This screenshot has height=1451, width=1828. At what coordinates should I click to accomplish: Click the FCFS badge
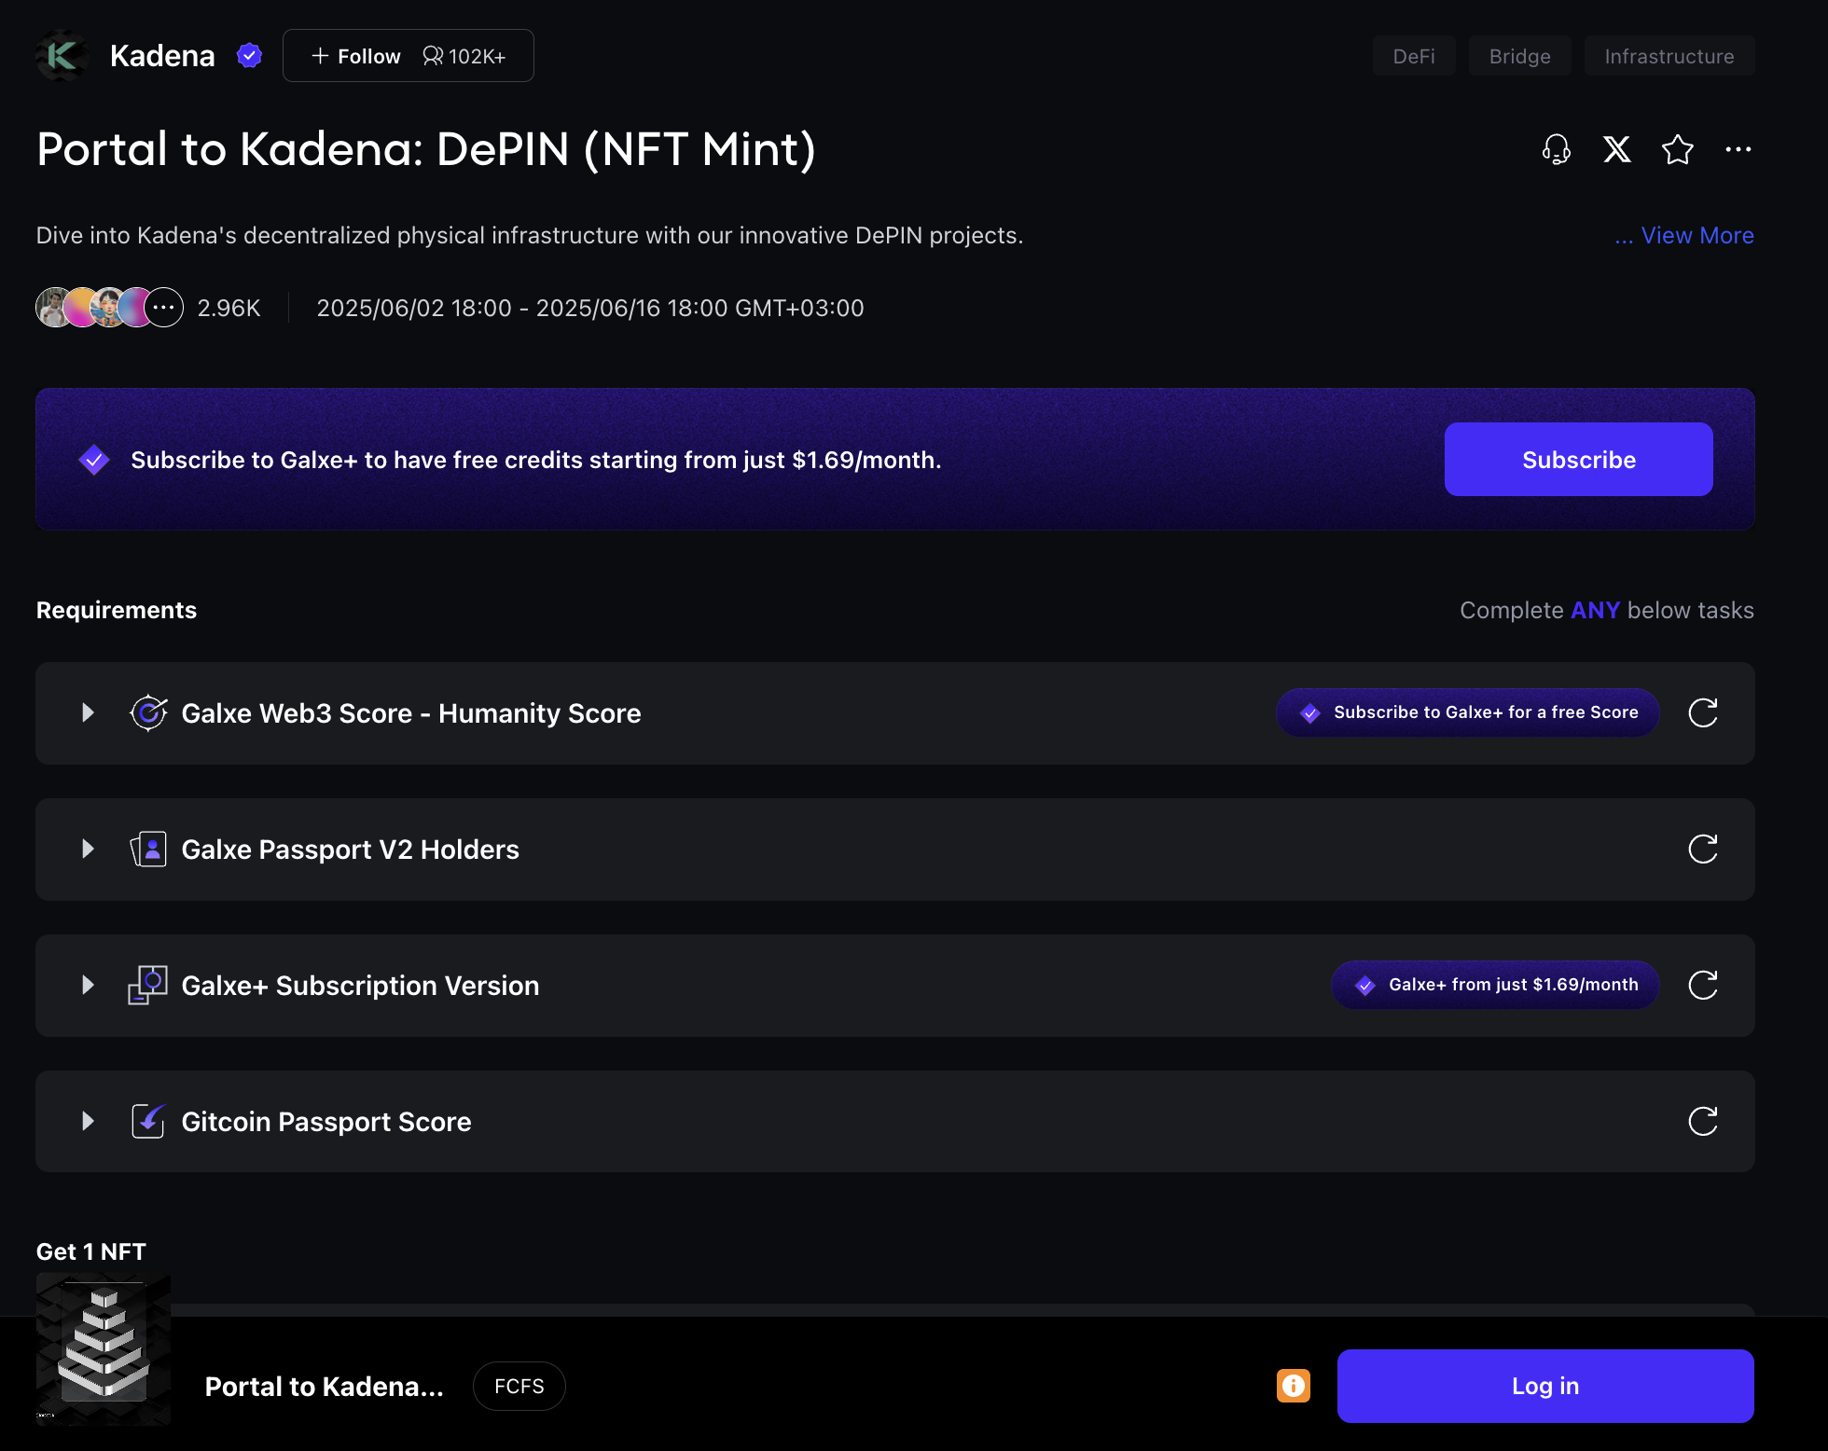pos(519,1386)
